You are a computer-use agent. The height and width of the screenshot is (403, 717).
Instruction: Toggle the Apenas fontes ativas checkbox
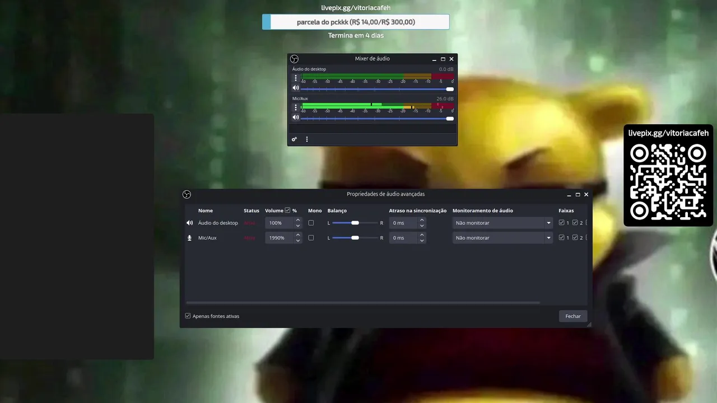(x=188, y=316)
